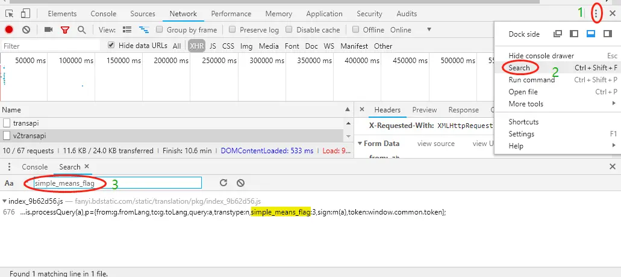Screen dimensions: 621x277
Task: Open the Elements panel tab
Action: (x=62, y=14)
